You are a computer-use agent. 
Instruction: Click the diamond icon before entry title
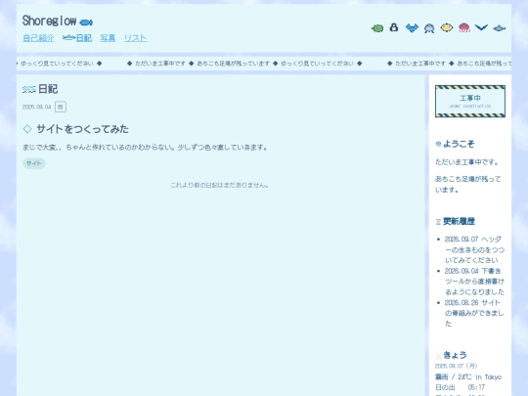27,129
